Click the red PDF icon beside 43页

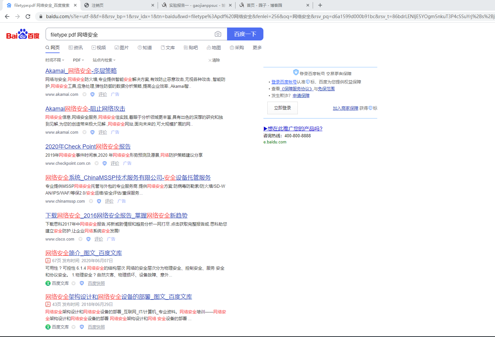48,304
